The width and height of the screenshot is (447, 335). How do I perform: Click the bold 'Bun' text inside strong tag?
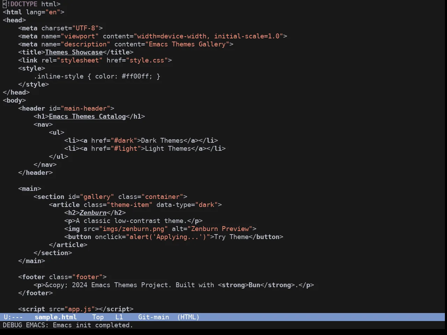pos(254,285)
